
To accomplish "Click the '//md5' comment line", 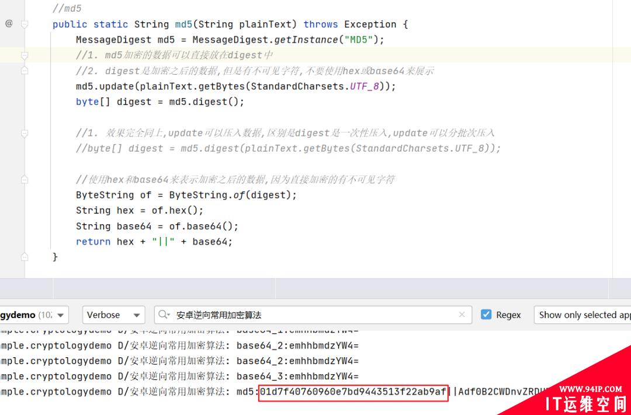I will pos(67,8).
